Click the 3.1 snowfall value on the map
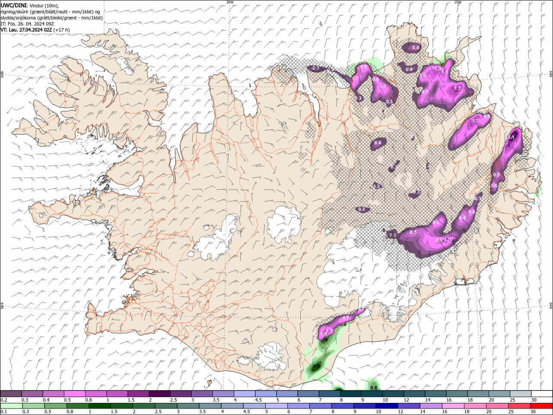553x415 pixels. tap(511, 137)
